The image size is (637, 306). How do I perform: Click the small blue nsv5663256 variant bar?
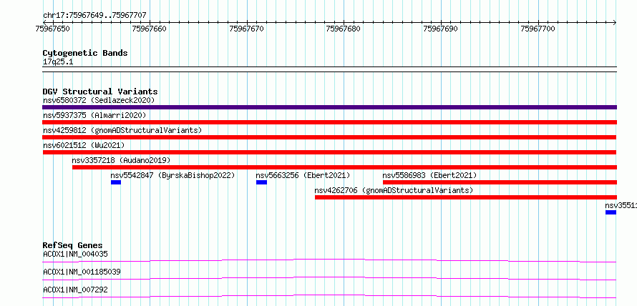(262, 182)
